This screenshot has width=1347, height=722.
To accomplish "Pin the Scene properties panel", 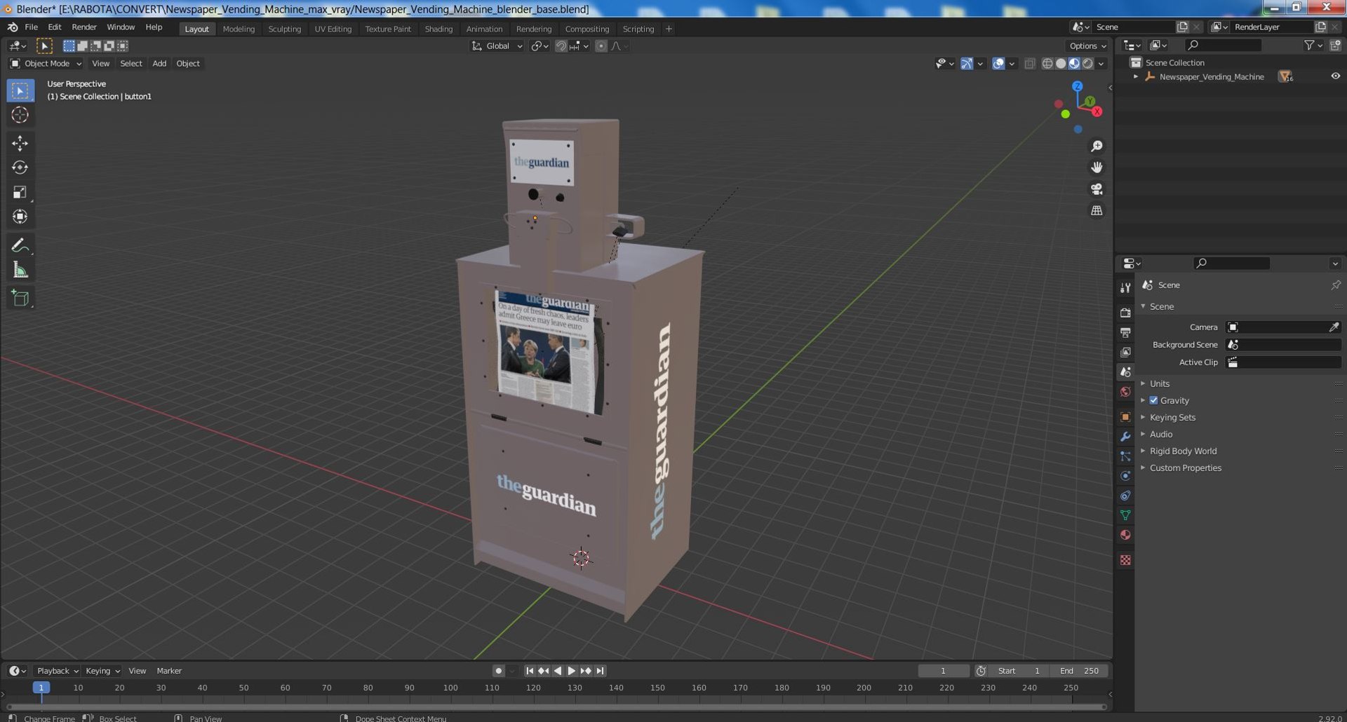I will [1335, 285].
